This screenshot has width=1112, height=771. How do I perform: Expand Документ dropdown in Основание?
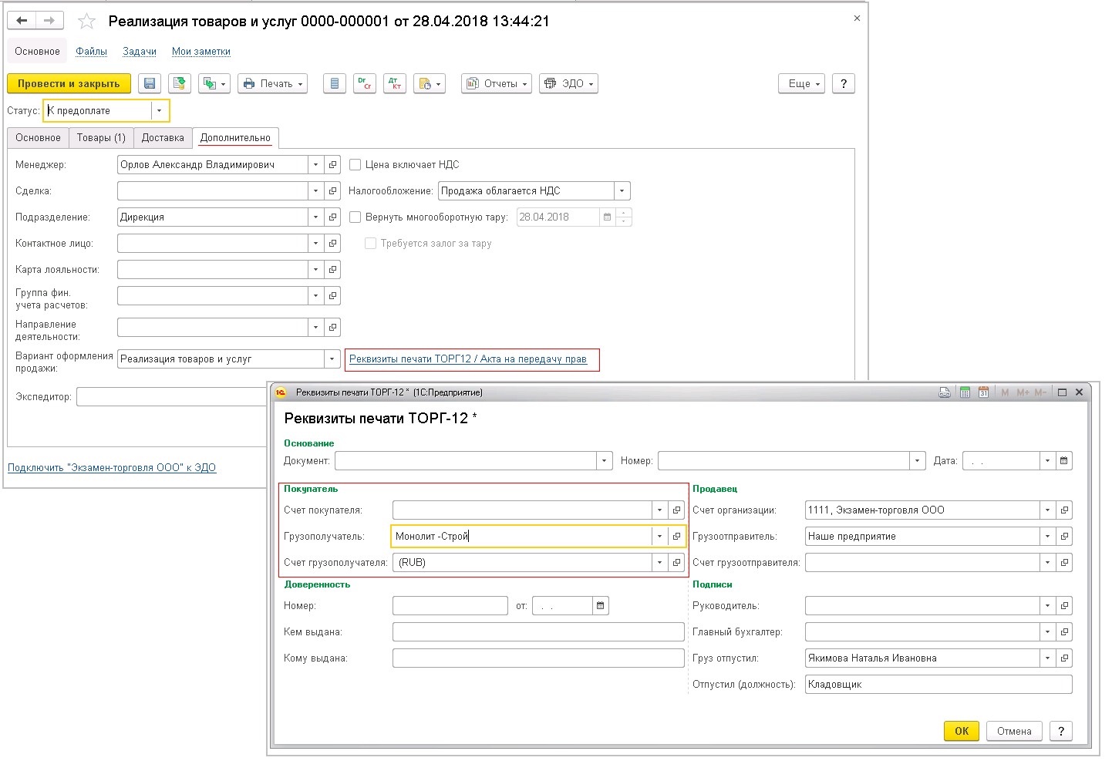pyautogui.click(x=605, y=460)
